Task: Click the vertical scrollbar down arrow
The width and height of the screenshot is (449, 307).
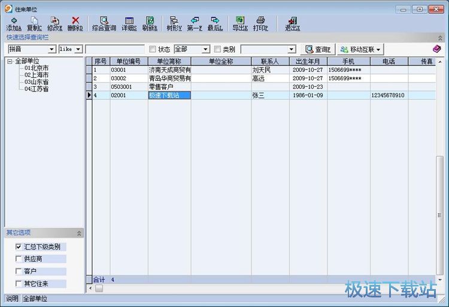Action: [x=440, y=279]
